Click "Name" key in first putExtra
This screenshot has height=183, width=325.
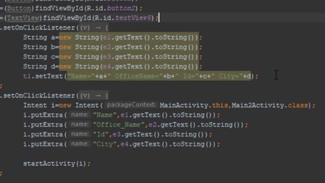click(105, 115)
